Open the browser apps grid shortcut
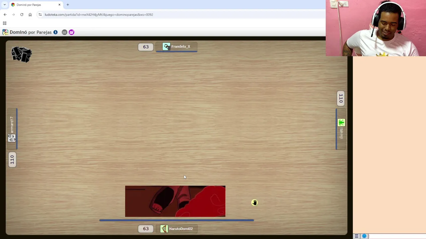The image size is (426, 239). tap(5, 23)
